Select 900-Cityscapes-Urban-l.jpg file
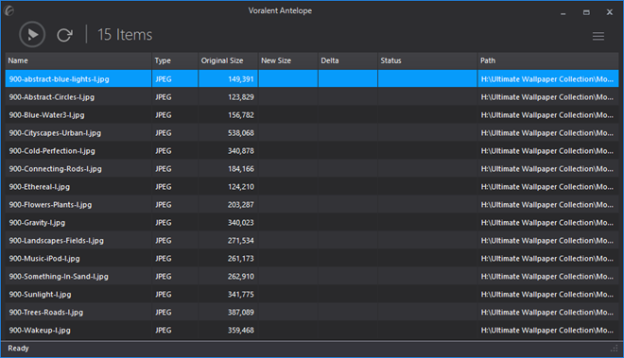The image size is (624, 358). [x=55, y=133]
